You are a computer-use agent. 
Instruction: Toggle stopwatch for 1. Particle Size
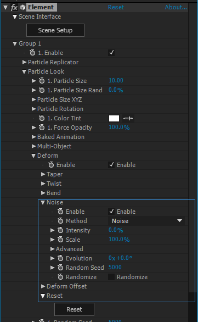[x=42, y=81]
